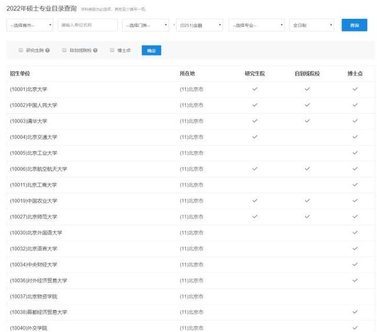This screenshot has width=377, height=332.
Task: Click the 招生单位 column header
Action: (x=20, y=74)
